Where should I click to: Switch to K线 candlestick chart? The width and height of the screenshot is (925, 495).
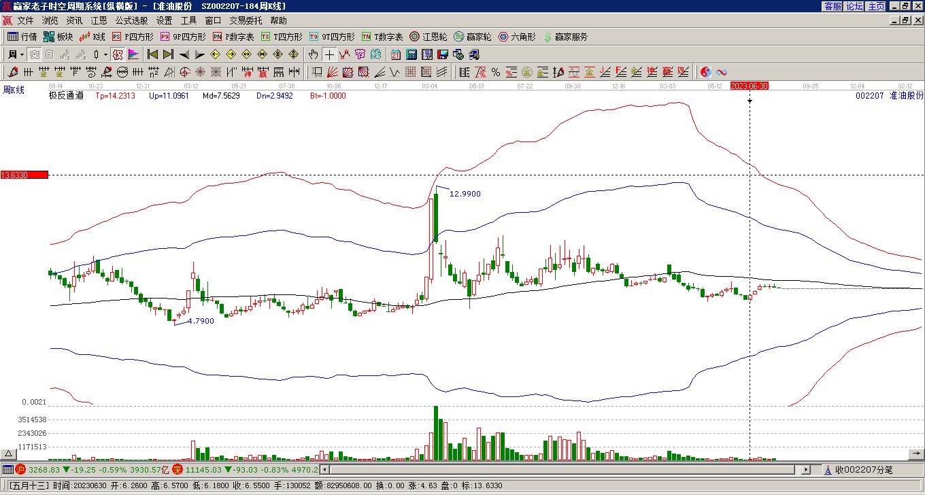pyautogui.click(x=92, y=37)
